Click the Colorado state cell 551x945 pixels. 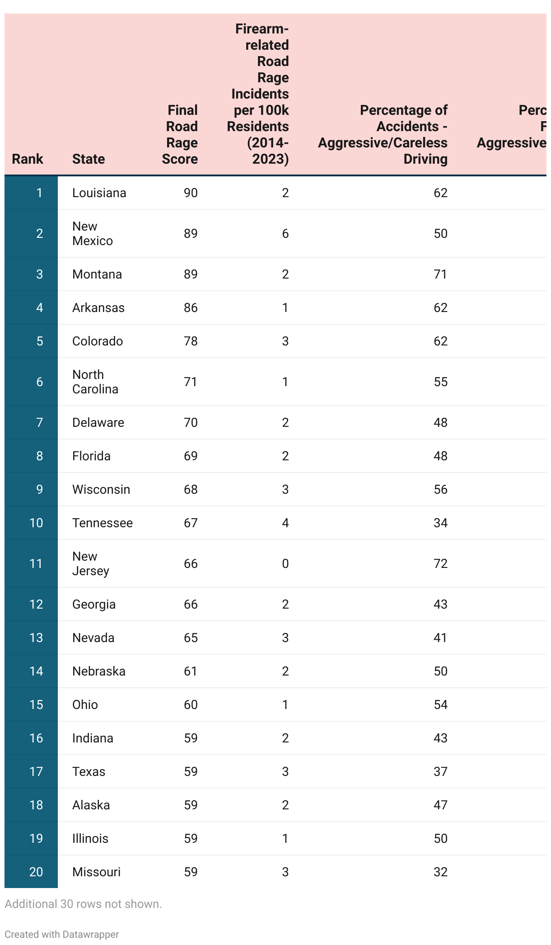[x=98, y=341]
